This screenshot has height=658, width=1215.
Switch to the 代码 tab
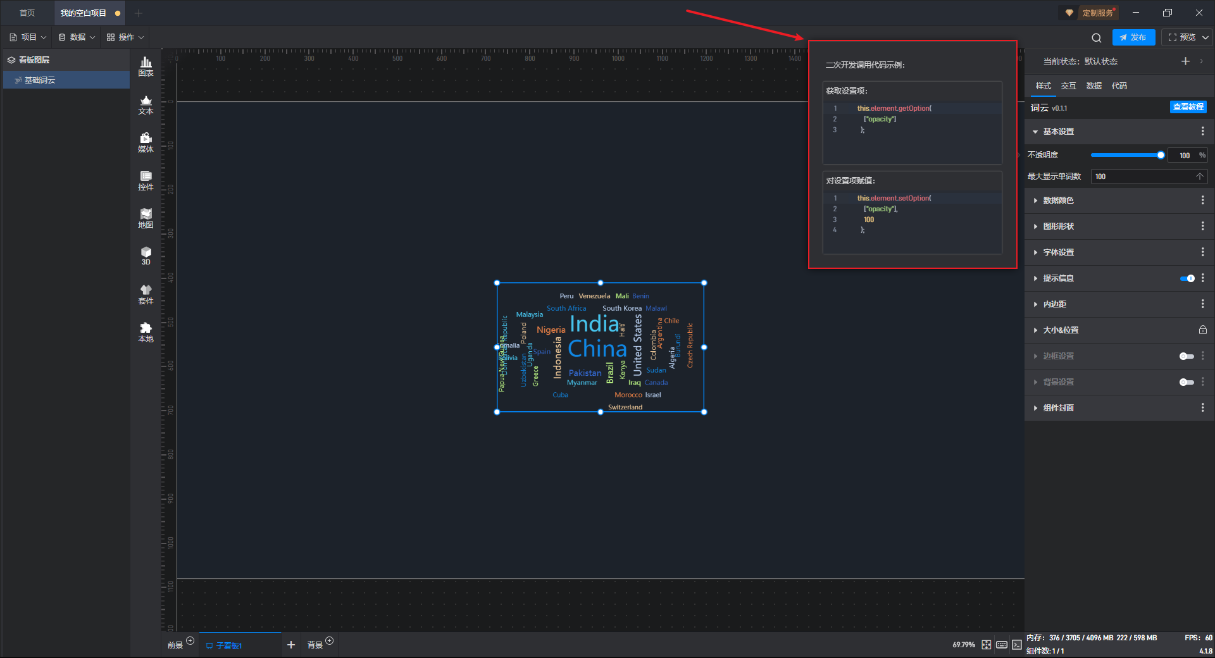[x=1119, y=86]
